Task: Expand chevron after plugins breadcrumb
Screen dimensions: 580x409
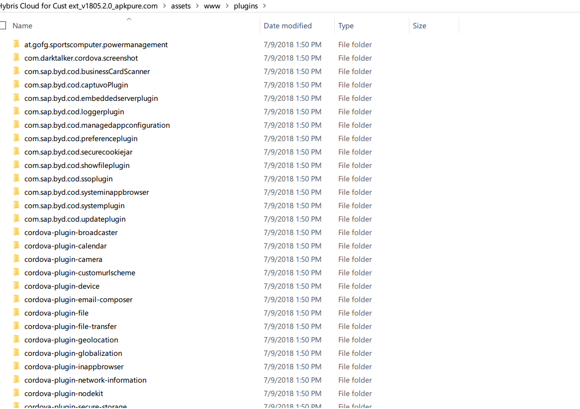Action: coord(265,6)
